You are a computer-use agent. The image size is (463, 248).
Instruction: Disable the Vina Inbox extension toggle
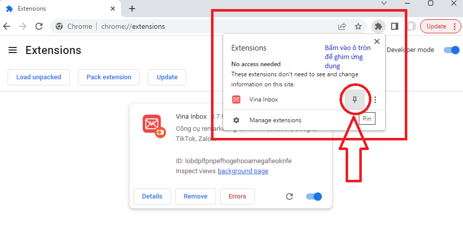(314, 196)
